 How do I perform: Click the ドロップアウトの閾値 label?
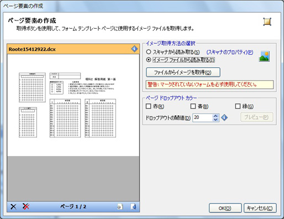click(168, 117)
